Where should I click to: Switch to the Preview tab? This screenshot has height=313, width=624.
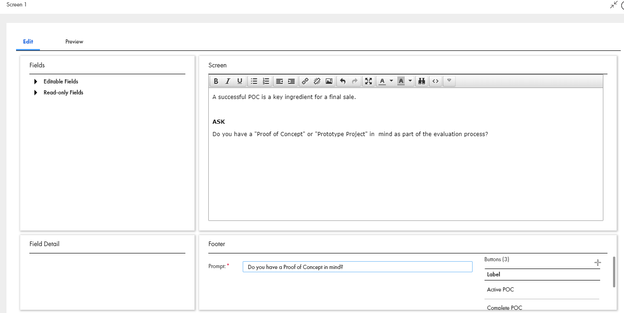tap(74, 42)
